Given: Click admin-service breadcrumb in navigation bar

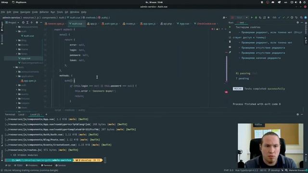Looking at the screenshot, I should point(11,18).
